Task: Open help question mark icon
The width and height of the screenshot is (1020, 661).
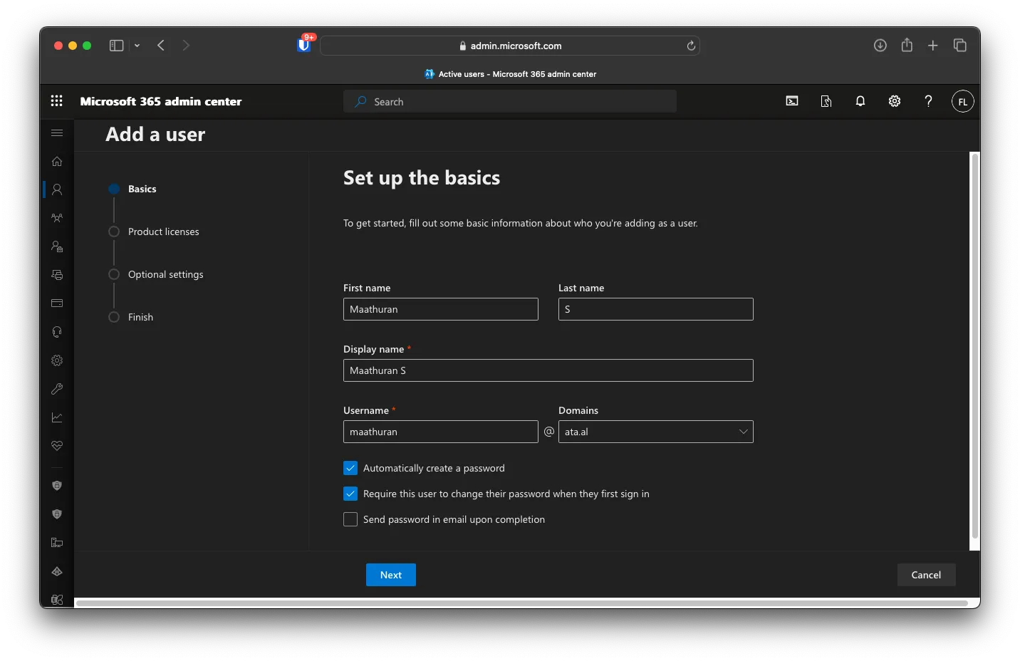Action: click(928, 101)
